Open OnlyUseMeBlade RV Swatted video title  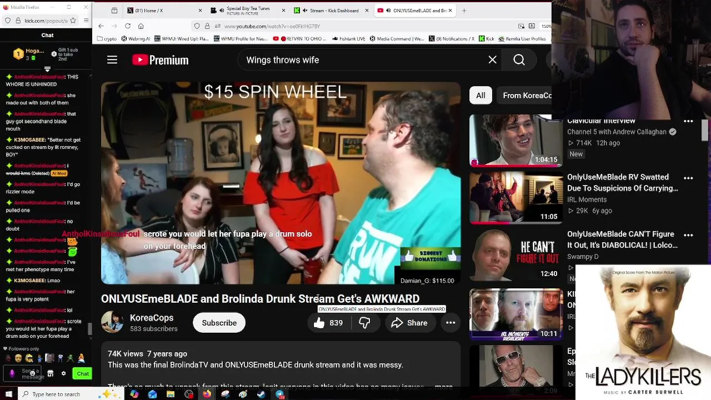622,183
